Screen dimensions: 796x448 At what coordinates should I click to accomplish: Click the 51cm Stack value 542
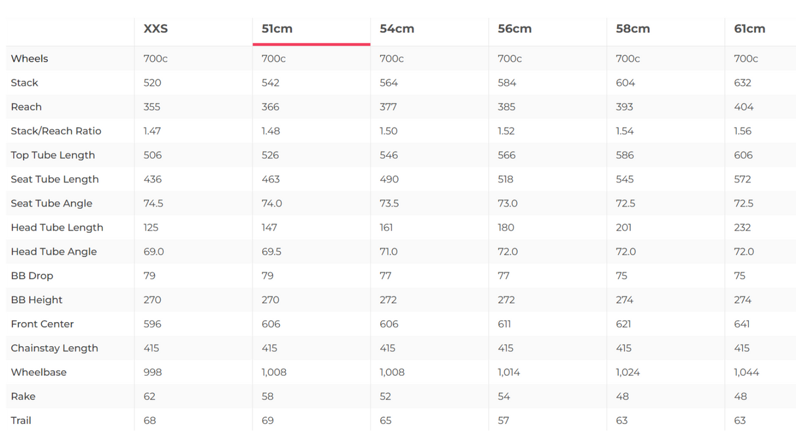pos(270,83)
